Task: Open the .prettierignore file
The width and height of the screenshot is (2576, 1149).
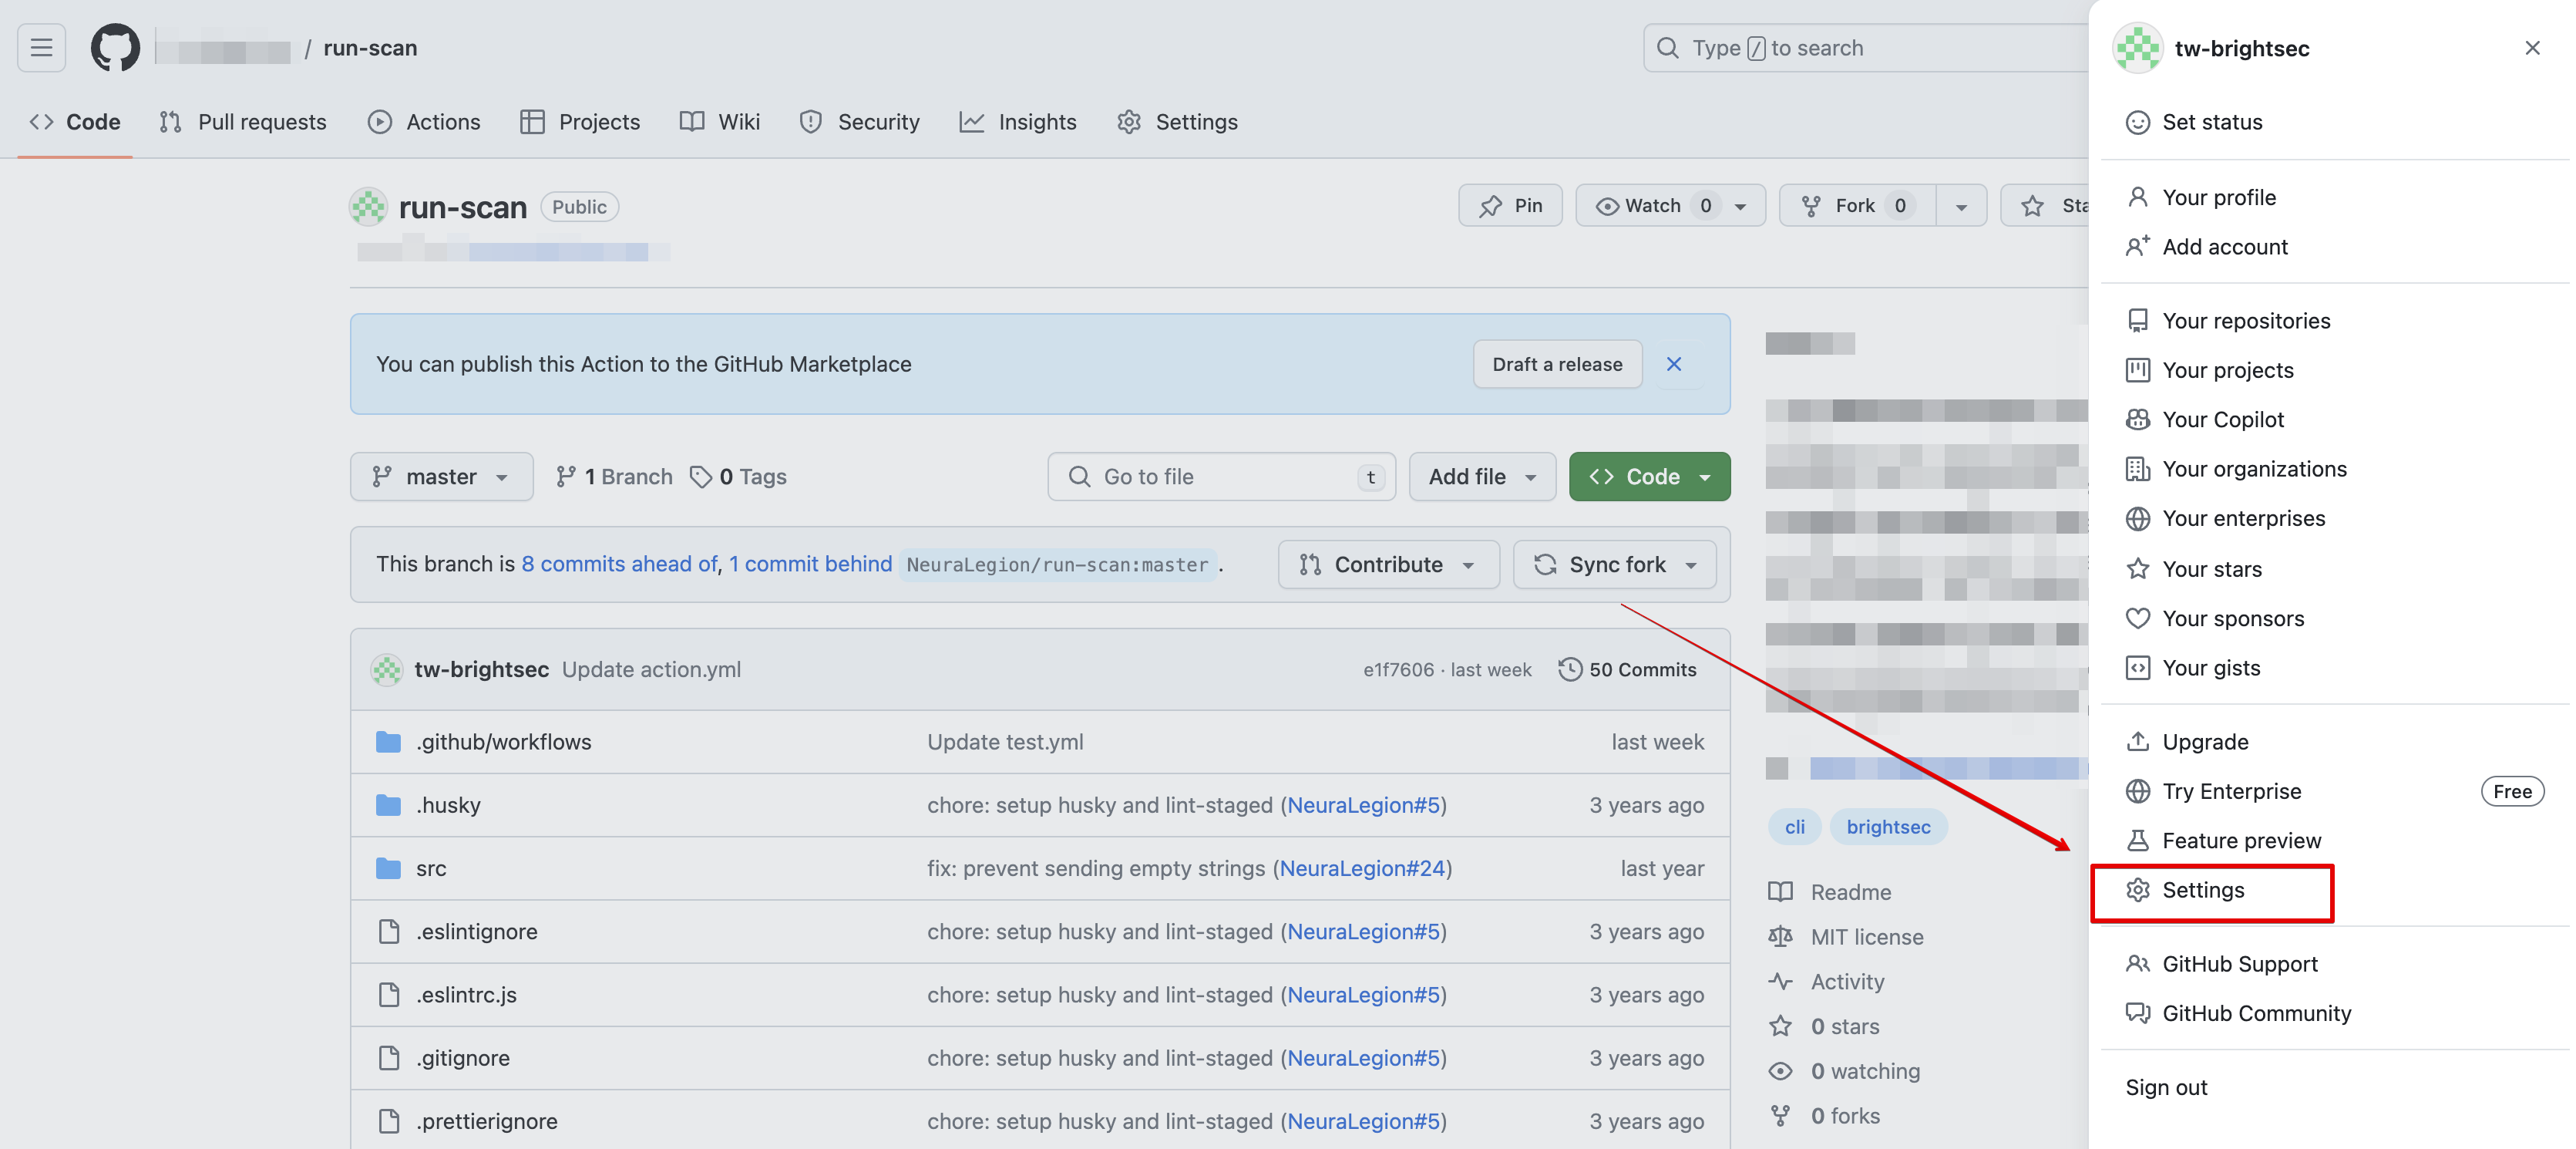Action: coord(487,1121)
